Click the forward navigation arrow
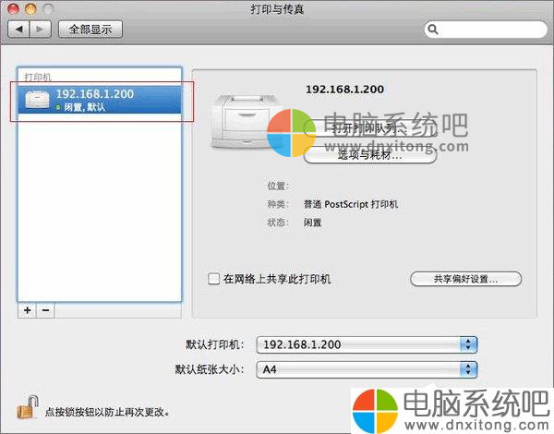This screenshot has width=554, height=434. (41, 29)
